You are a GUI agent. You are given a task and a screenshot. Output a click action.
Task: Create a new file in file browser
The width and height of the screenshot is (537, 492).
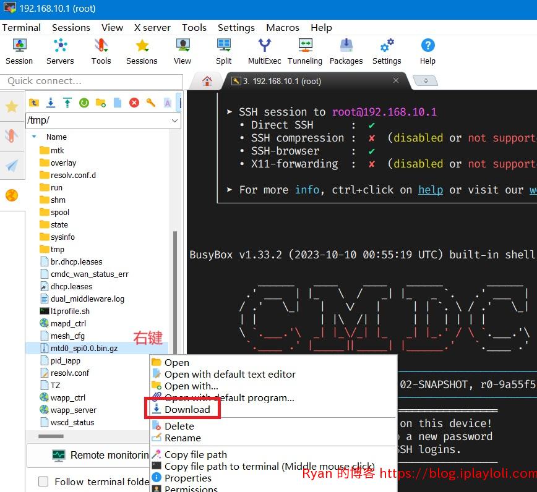point(118,103)
